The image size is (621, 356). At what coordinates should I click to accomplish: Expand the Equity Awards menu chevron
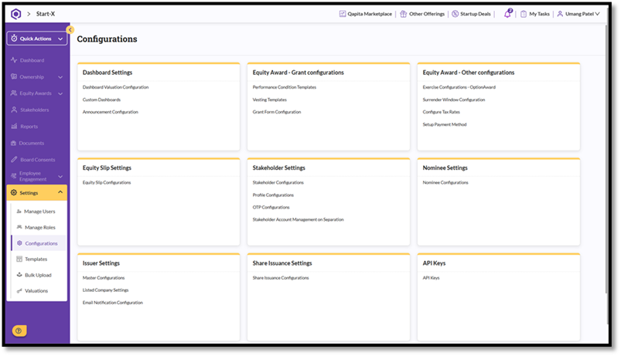60,93
